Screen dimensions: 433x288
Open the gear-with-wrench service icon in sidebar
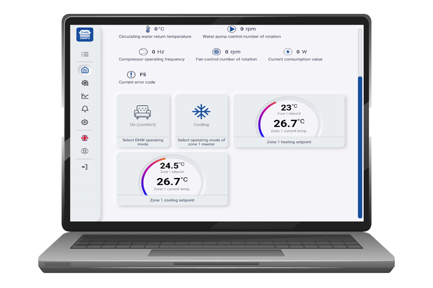tap(85, 83)
